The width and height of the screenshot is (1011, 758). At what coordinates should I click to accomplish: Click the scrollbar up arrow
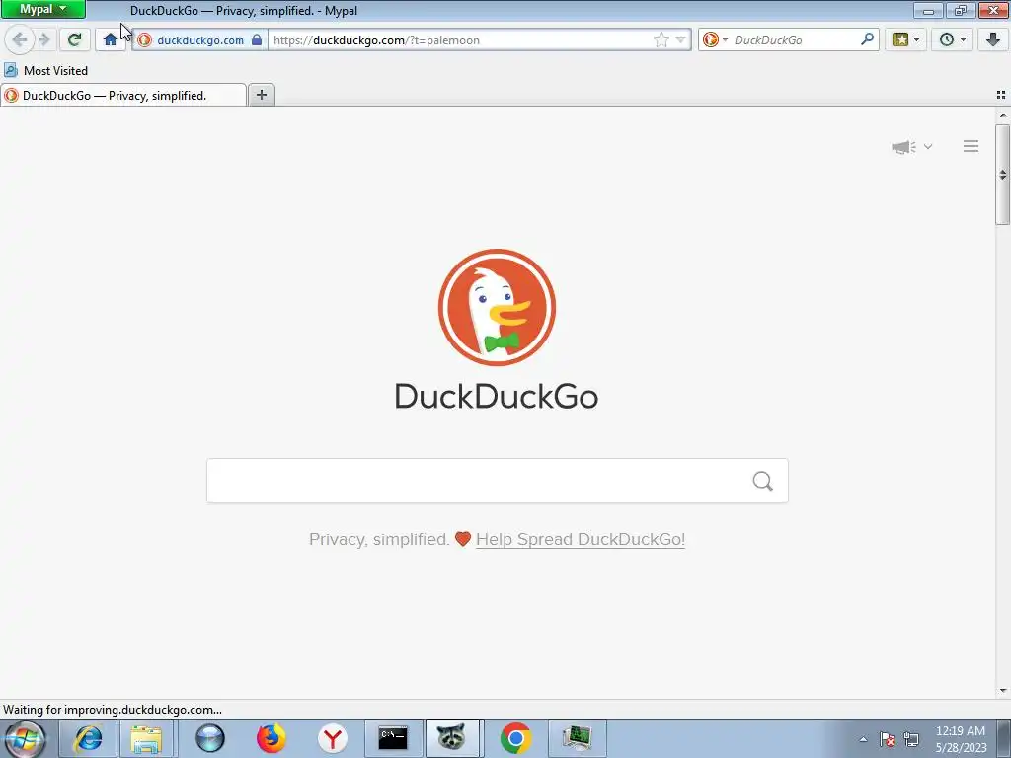pos(1003,116)
